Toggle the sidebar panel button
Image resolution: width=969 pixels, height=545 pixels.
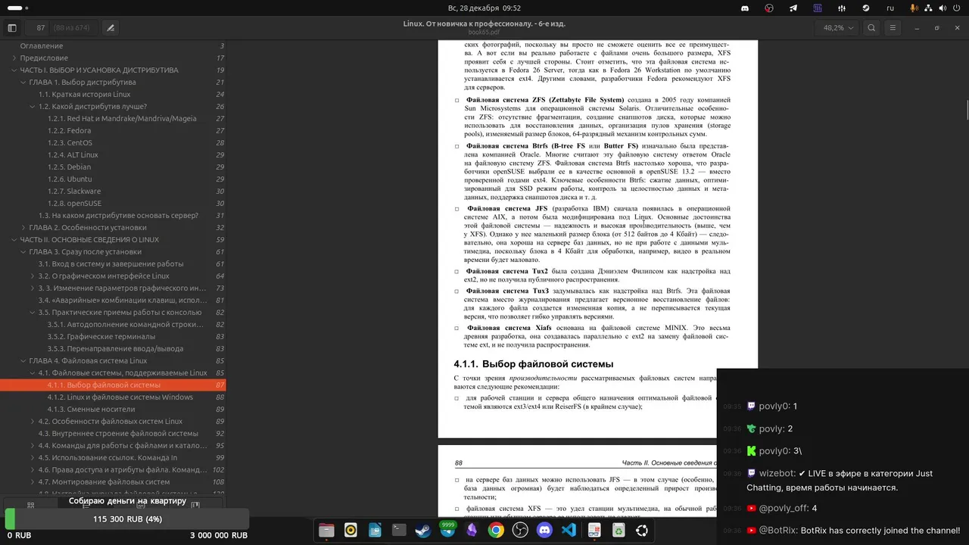[x=12, y=28]
